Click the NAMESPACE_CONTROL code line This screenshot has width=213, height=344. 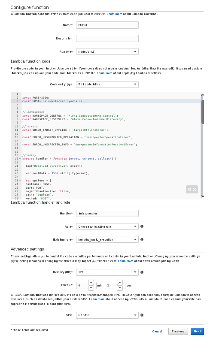coord(70,116)
